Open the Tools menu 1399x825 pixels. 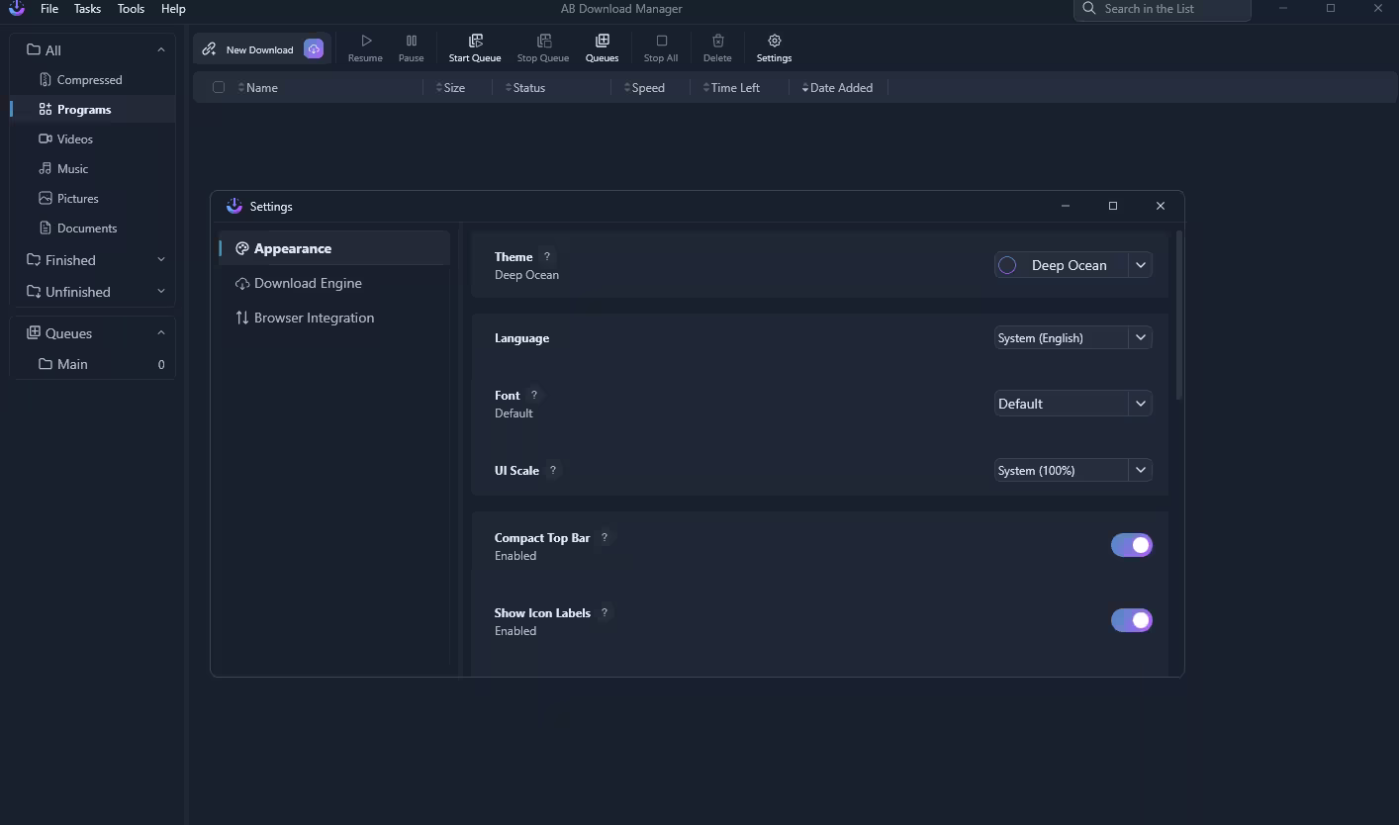[x=131, y=8]
